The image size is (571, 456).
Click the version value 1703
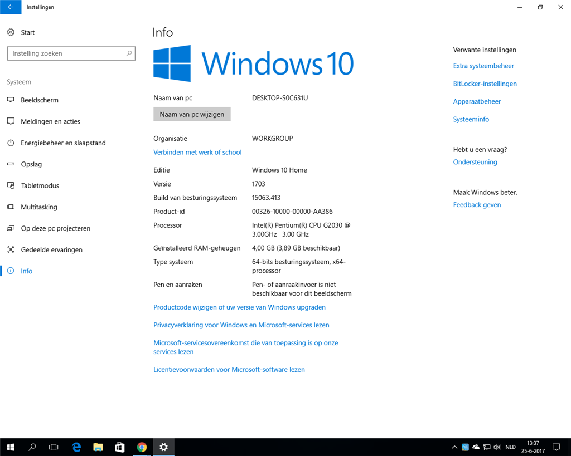click(x=259, y=184)
